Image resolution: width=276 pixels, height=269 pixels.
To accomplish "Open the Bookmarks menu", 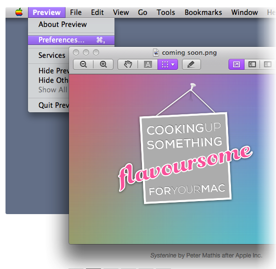I will [203, 12].
